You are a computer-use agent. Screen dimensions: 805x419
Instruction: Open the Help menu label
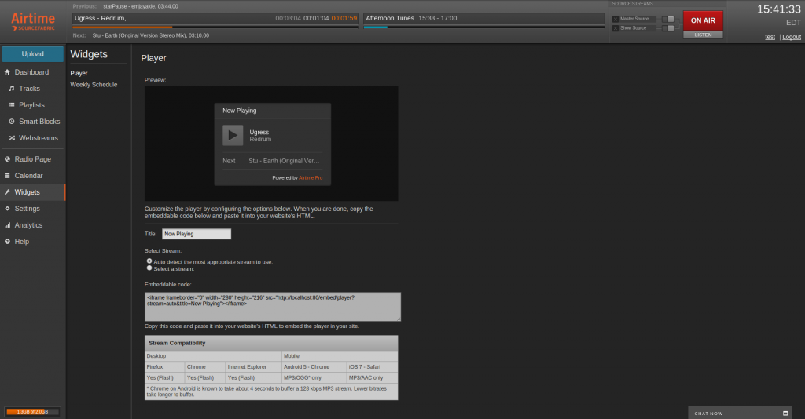[x=21, y=241]
